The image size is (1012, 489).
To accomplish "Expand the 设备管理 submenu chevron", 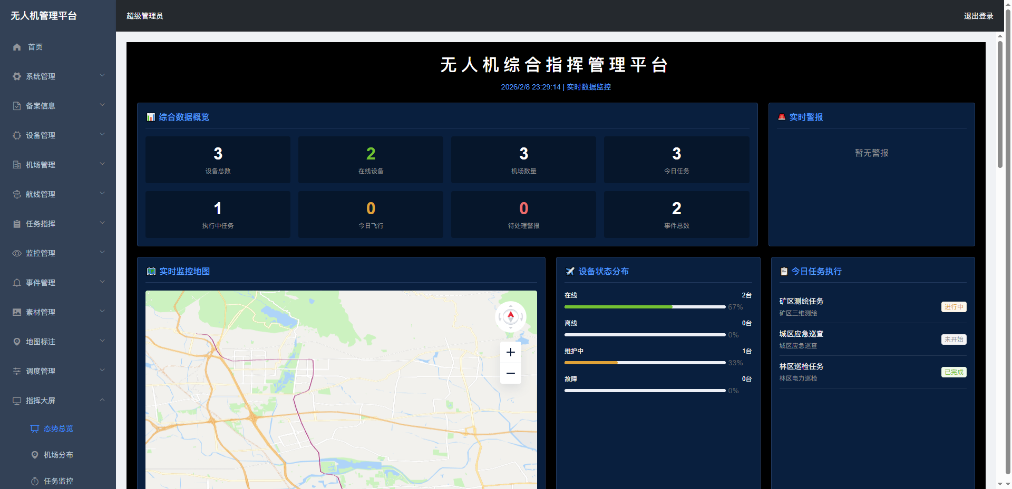I will click(x=102, y=135).
